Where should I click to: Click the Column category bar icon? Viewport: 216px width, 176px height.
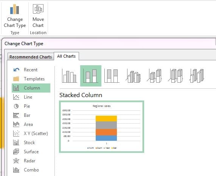[x=16, y=88]
